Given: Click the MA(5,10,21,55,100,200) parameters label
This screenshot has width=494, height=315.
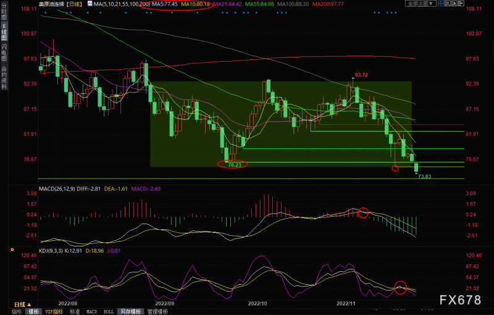Looking at the screenshot, I should click(x=122, y=4).
